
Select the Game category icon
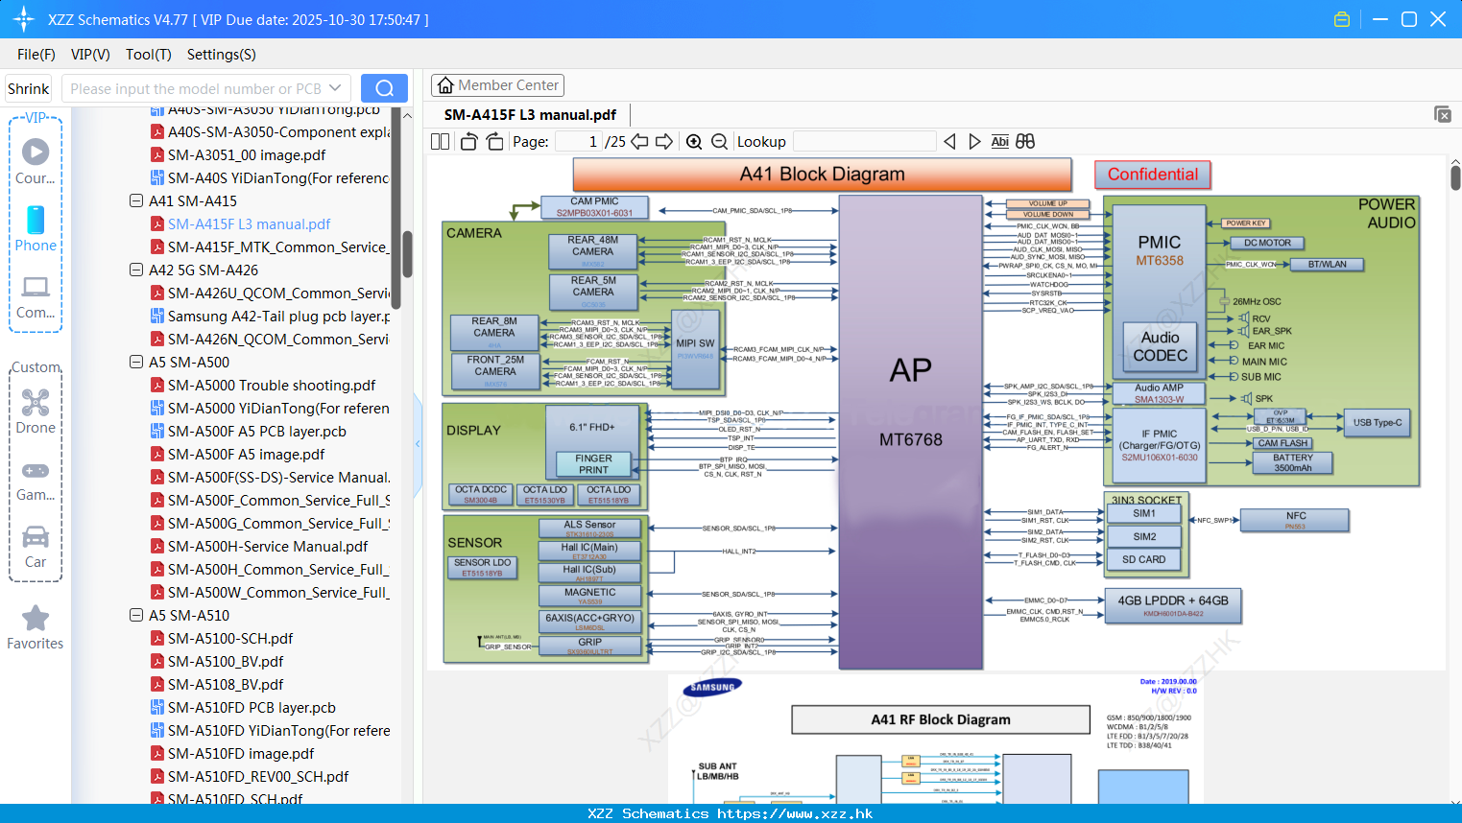tap(36, 481)
